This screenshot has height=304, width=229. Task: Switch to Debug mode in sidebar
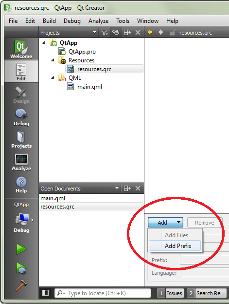(21, 117)
